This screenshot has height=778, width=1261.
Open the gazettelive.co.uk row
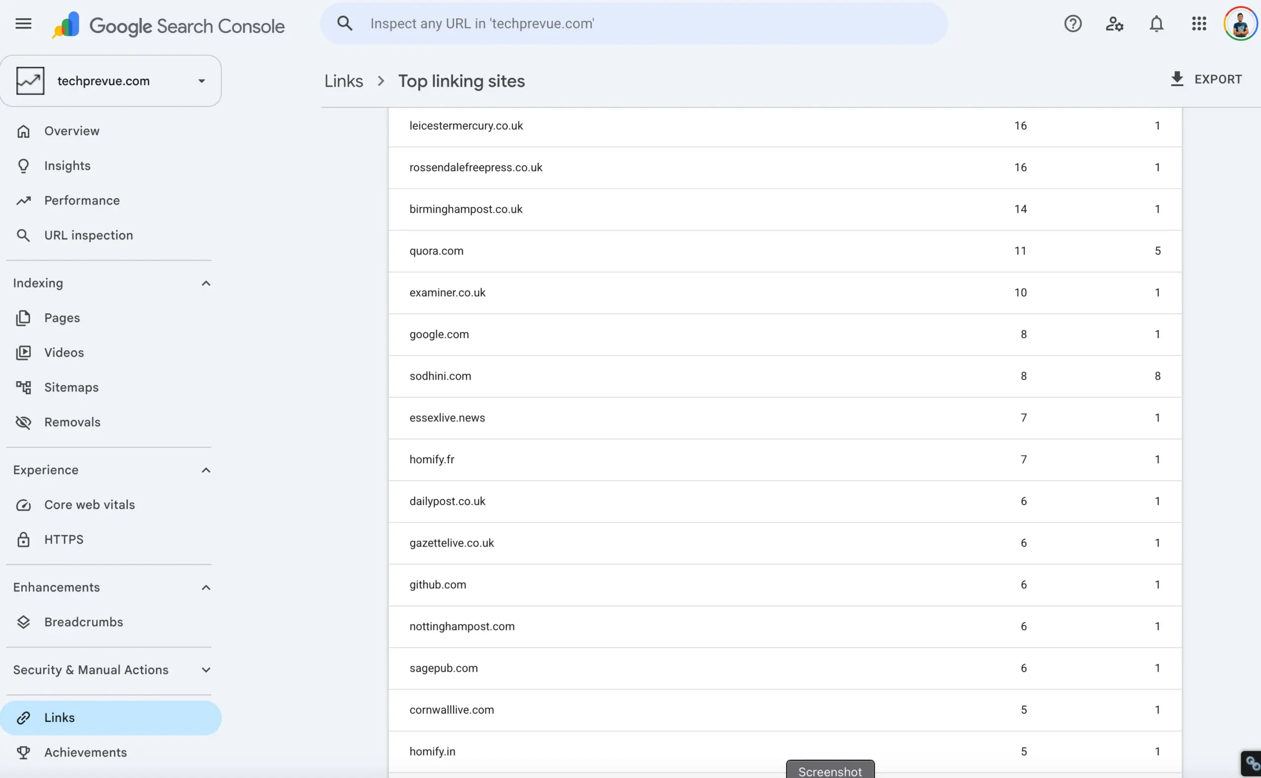[x=785, y=543]
